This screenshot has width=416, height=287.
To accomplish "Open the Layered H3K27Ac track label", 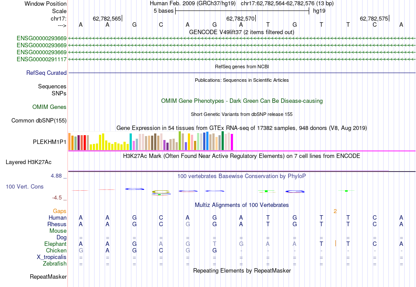I will 28,162.
